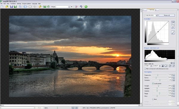Click the green circular arrow toolbar icon
This screenshot has height=109, width=179.
tap(86, 7)
